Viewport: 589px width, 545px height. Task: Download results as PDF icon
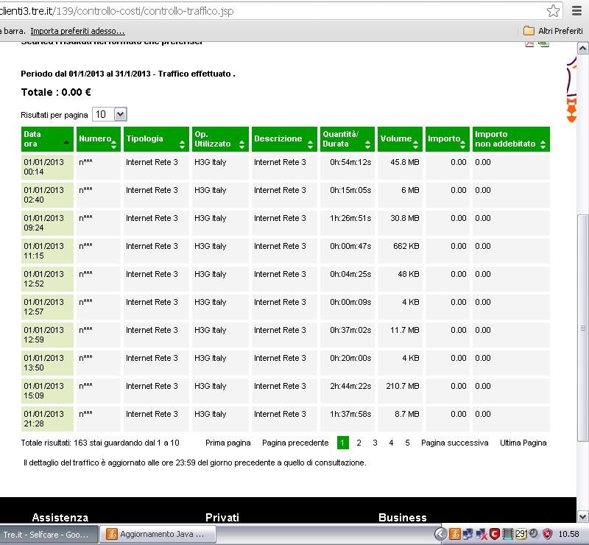(529, 44)
